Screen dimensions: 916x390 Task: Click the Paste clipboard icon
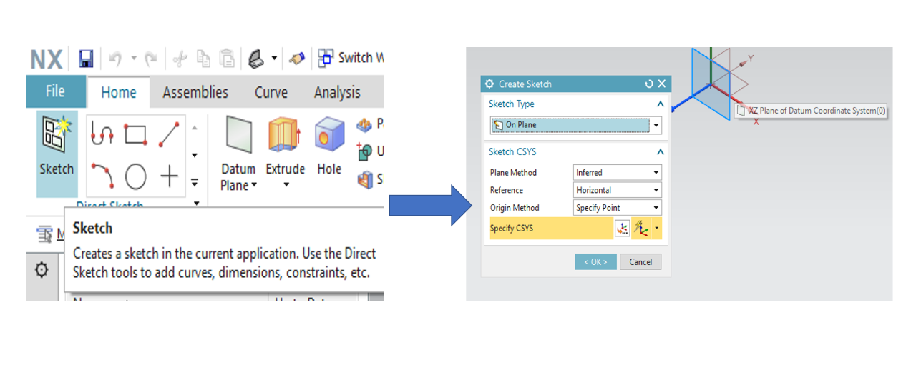click(x=227, y=59)
